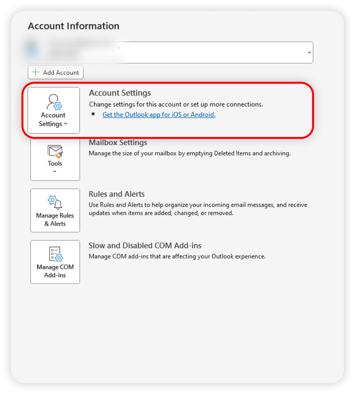Click the gears and bell Rules icon
Image resolution: width=355 pixels, height=394 pixels.
pyautogui.click(x=55, y=202)
